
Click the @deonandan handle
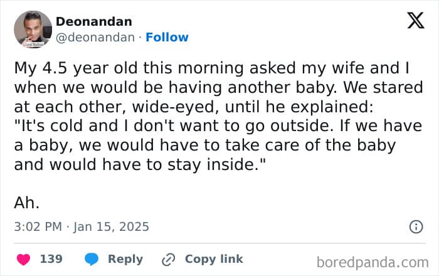[95, 37]
